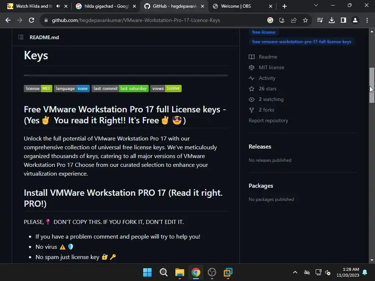Screen dimensions: 375x281
Task: Click the scrollbar down arrow
Action: click(x=372, y=260)
